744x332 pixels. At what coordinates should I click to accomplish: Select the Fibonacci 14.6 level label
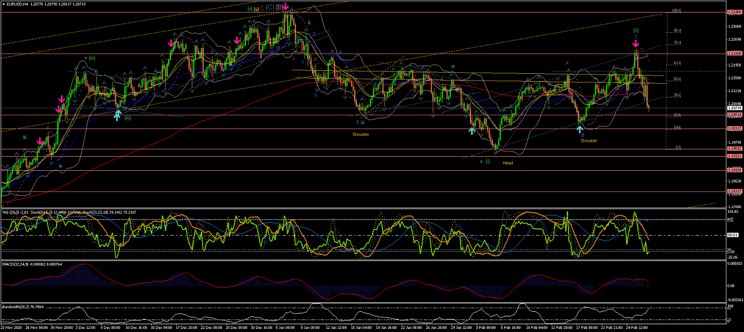pos(677,127)
